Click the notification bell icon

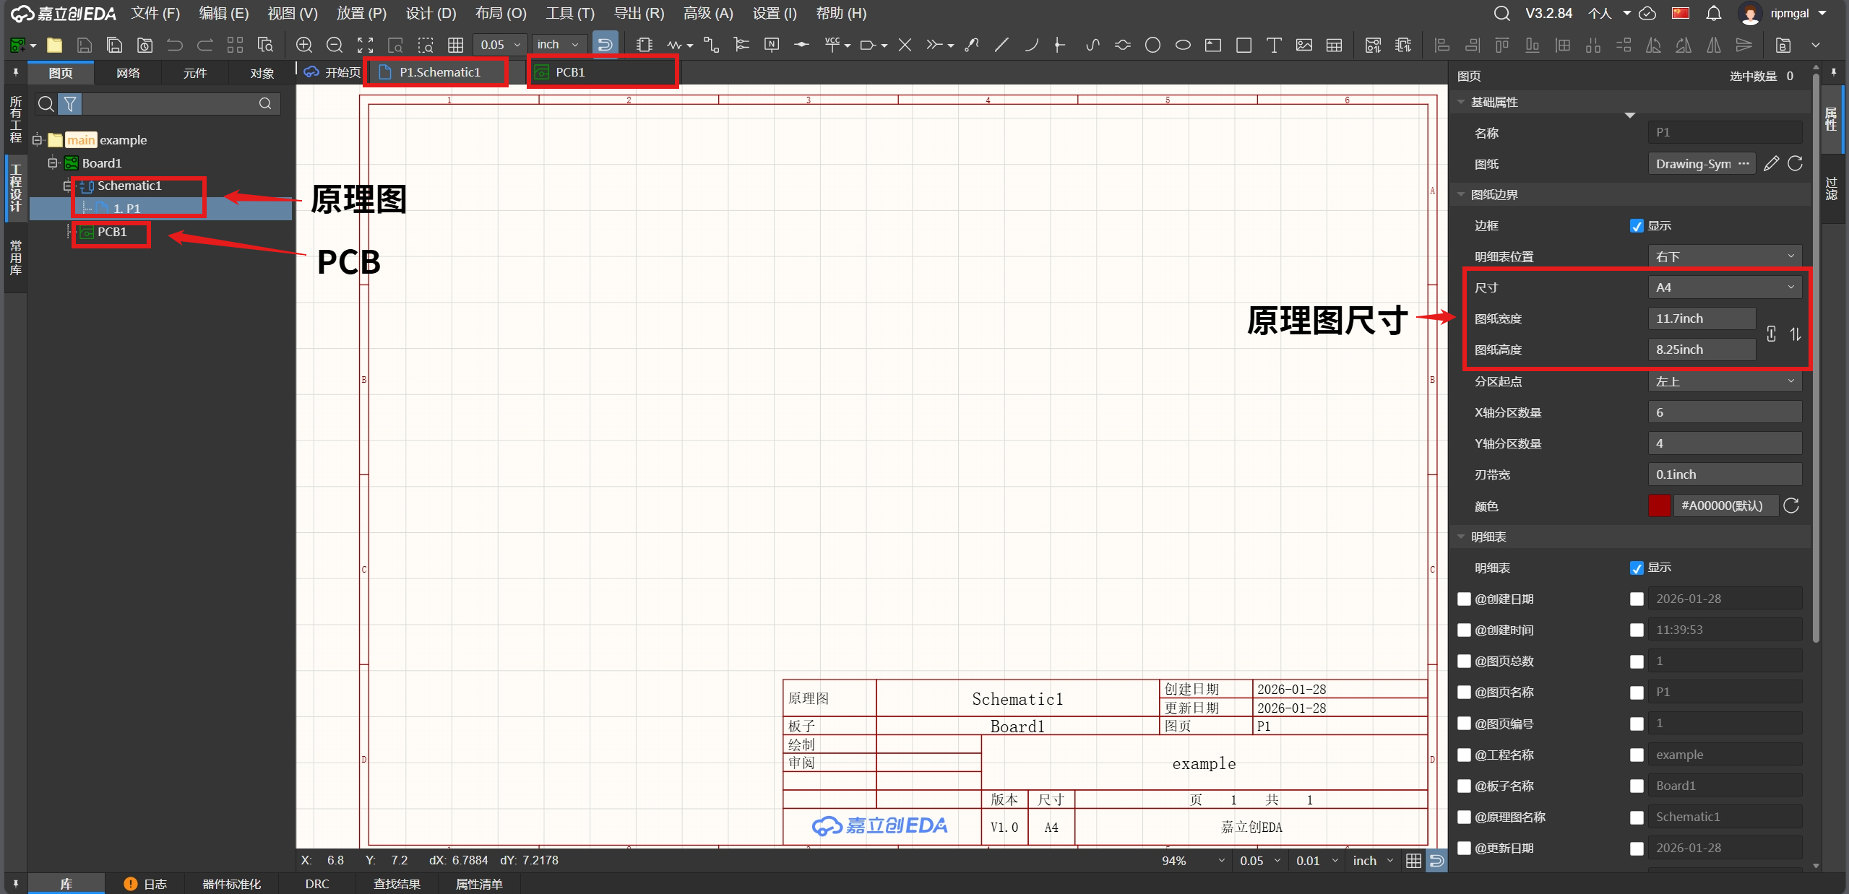point(1713,13)
